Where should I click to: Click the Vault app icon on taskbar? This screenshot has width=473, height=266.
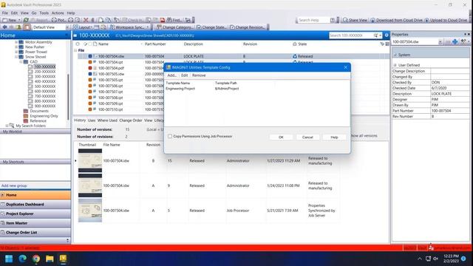[x=63, y=259]
